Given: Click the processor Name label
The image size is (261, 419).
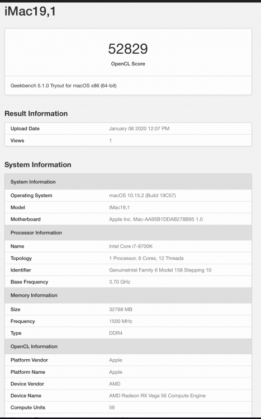Looking at the screenshot, I should (x=17, y=246).
